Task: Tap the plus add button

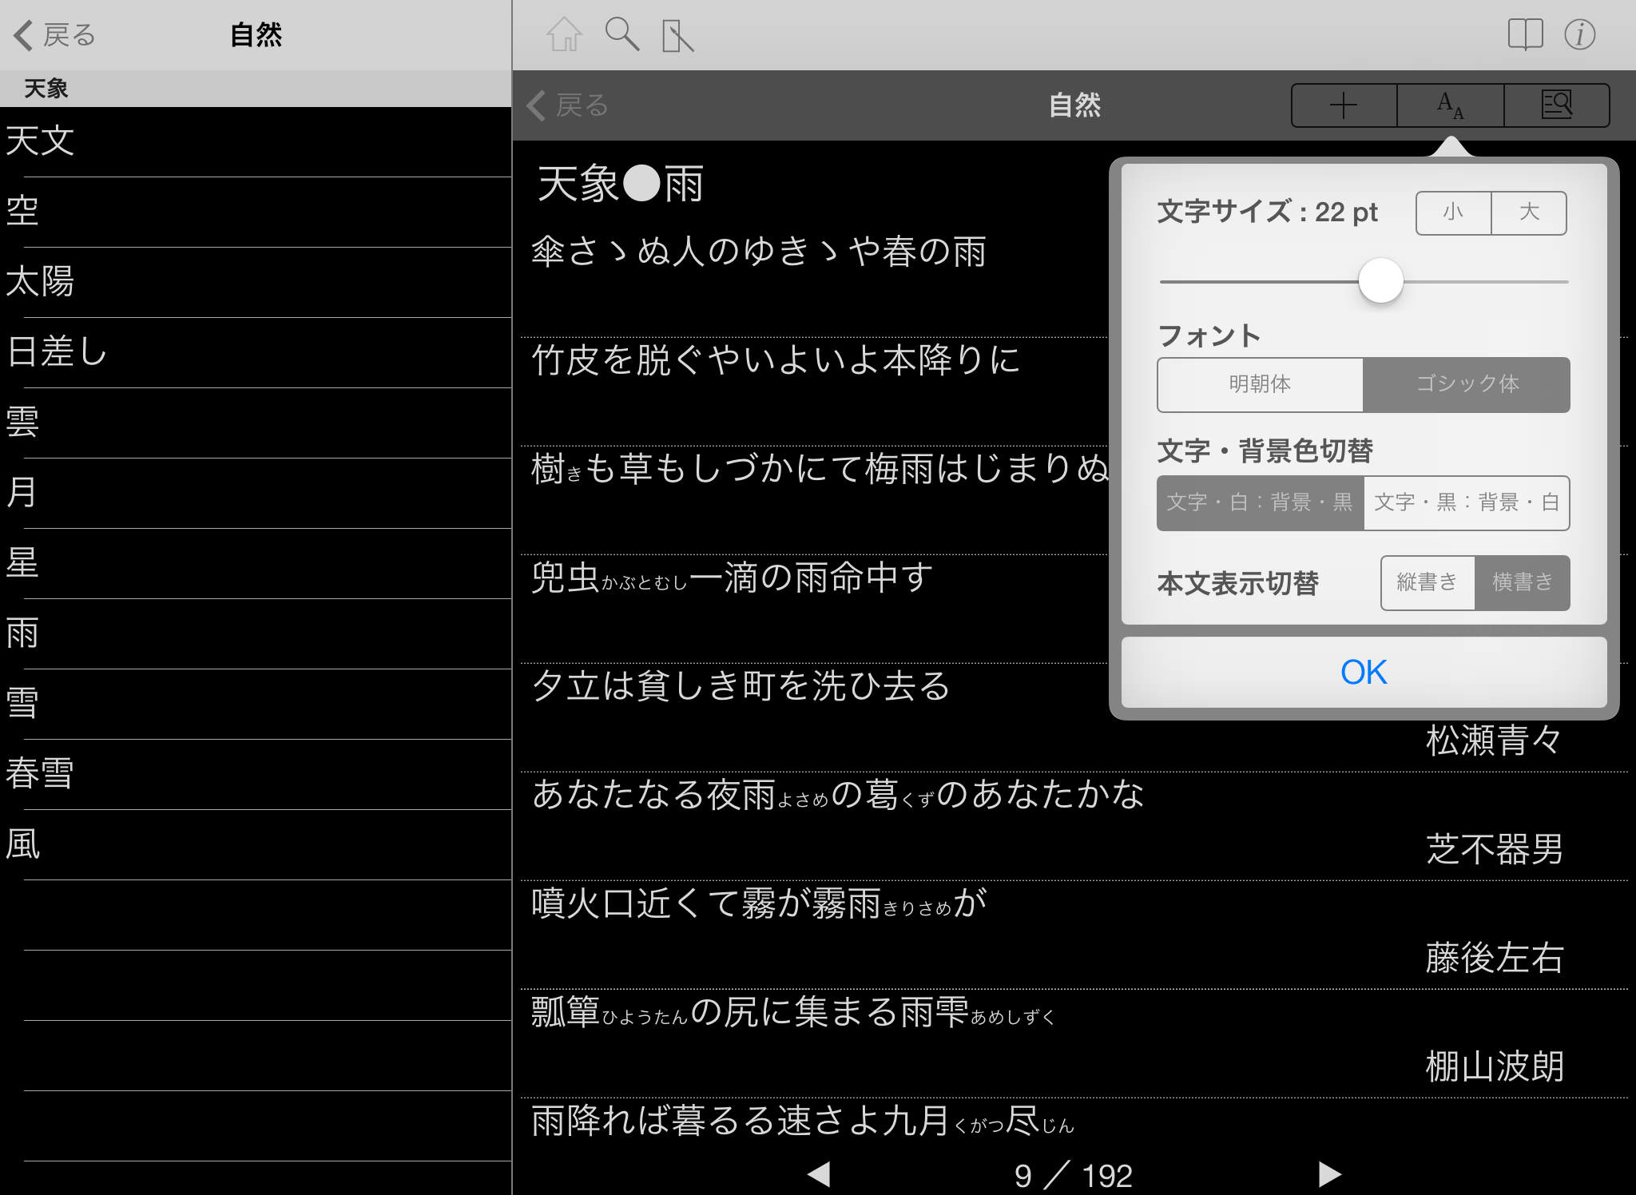Action: [1344, 105]
